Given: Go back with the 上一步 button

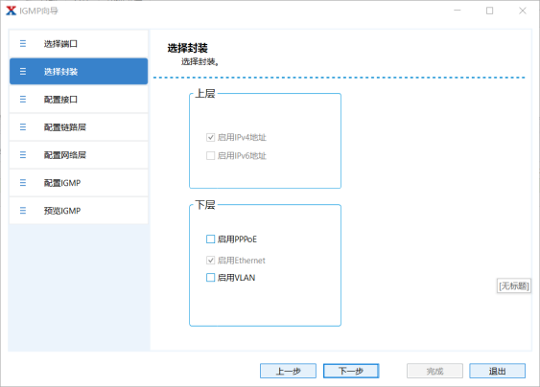Looking at the screenshot, I should pyautogui.click(x=288, y=371).
